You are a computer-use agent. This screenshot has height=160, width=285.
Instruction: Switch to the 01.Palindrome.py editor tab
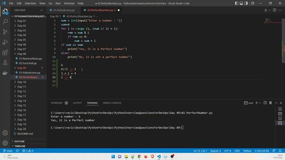(x=64, y=10)
